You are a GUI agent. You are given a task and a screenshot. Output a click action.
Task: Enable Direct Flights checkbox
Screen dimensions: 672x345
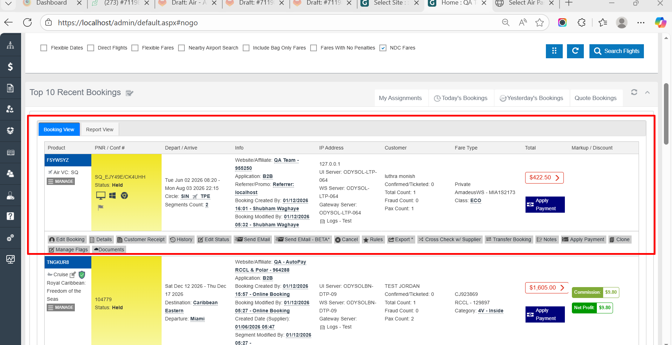click(91, 48)
